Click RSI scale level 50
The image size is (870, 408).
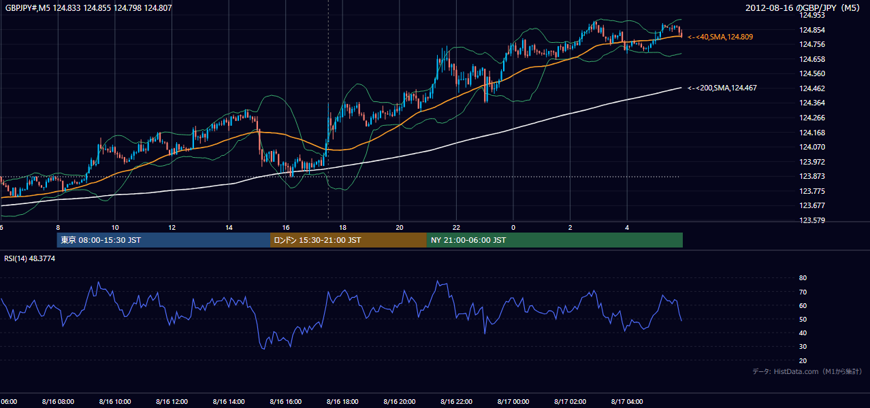pos(803,319)
